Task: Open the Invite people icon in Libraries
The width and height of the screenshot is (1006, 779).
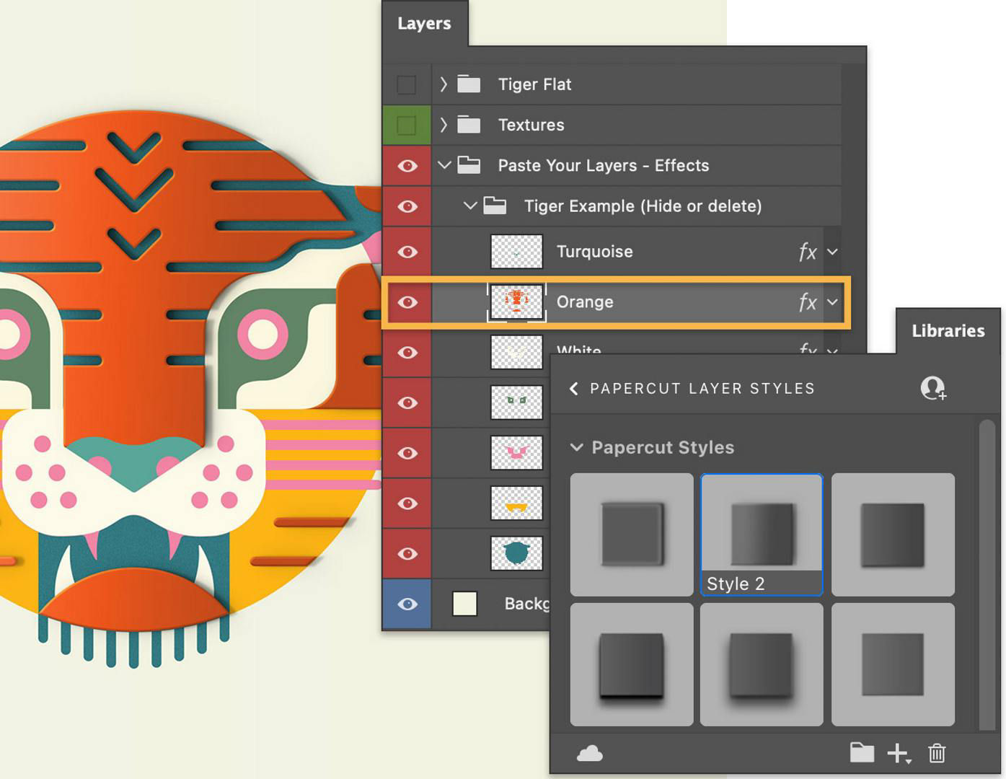Action: point(933,389)
